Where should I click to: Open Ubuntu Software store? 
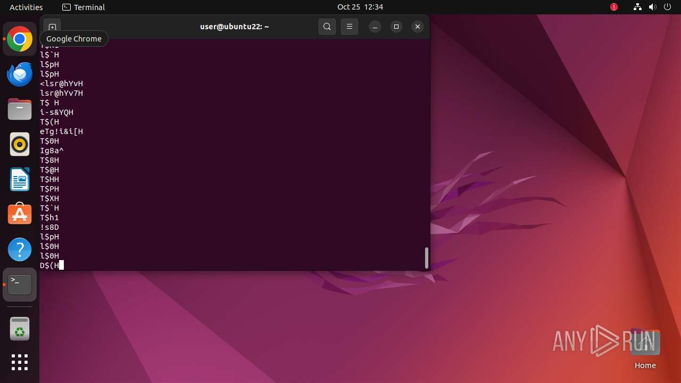pyautogui.click(x=20, y=214)
